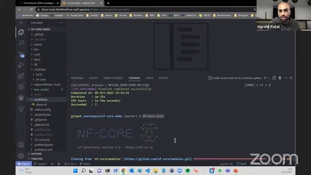Open Explorer more actions ellipsis
Viewport: 311px width, 175px height.
pos(61,23)
